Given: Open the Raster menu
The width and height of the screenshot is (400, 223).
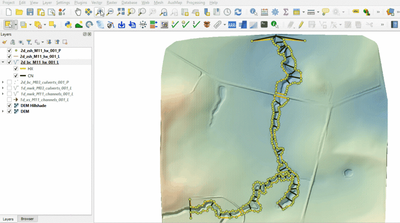Looking at the screenshot, I should coord(111,2).
